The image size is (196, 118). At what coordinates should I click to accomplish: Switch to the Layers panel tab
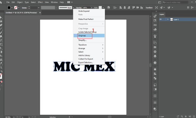[x=162, y=15]
